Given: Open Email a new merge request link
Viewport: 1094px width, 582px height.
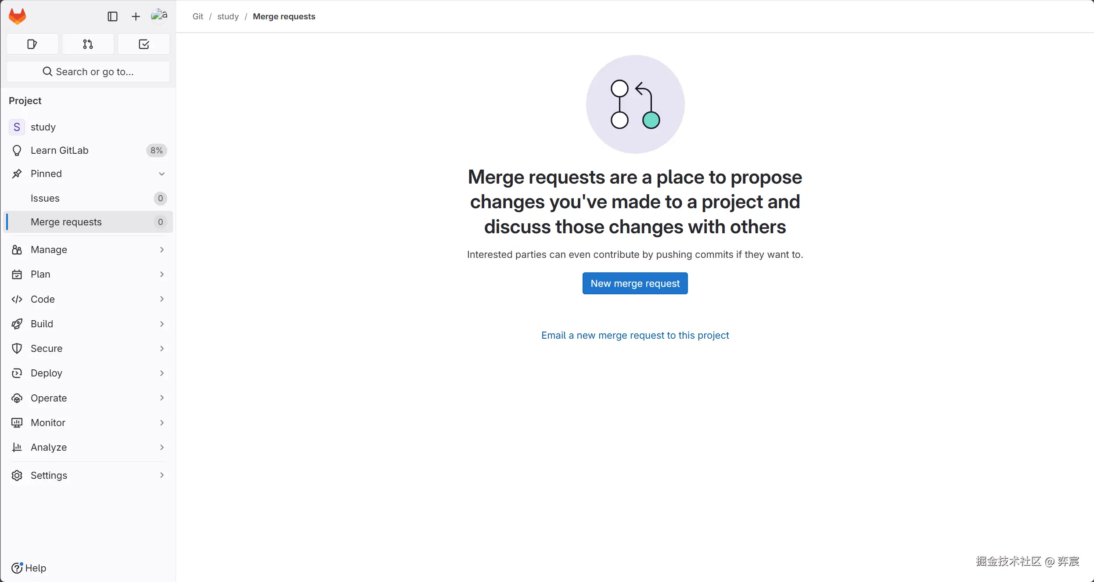Looking at the screenshot, I should tap(635, 335).
